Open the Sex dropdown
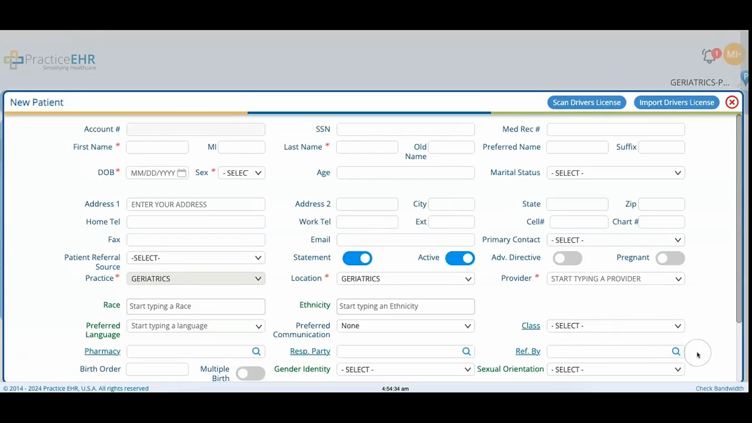Screen dimensions: 752x423 241,173
